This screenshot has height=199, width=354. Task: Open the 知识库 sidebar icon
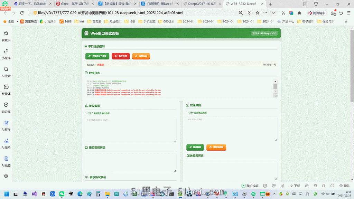6,108
